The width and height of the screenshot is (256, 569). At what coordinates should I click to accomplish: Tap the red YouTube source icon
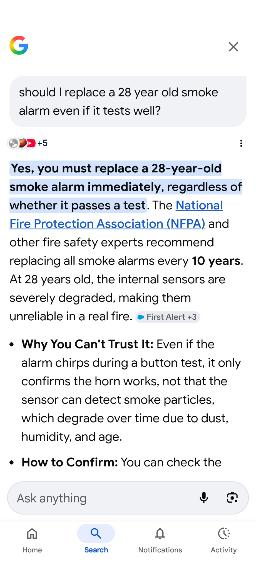click(31, 143)
